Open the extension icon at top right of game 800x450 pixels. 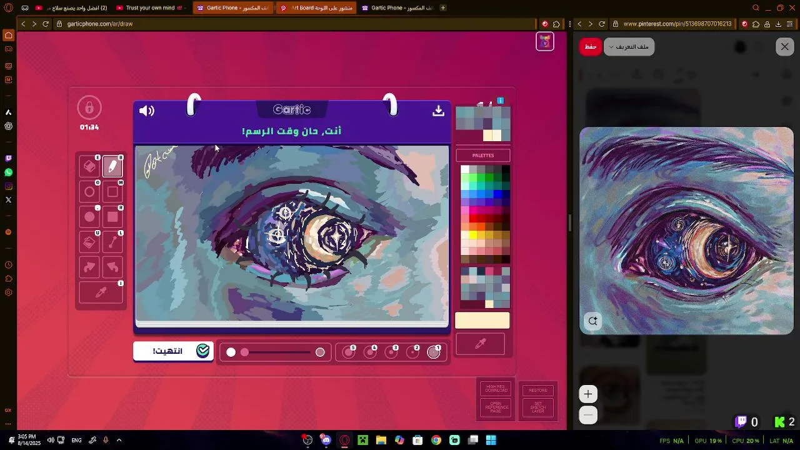(545, 42)
